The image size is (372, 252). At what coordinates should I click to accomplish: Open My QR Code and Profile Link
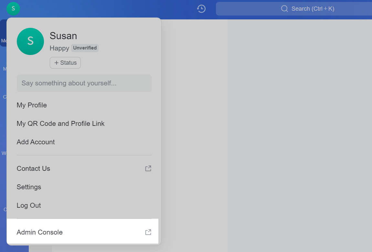60,124
